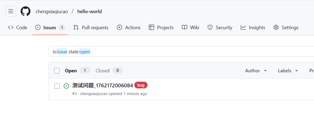Click the GitHub Octocat logo

click(x=26, y=12)
